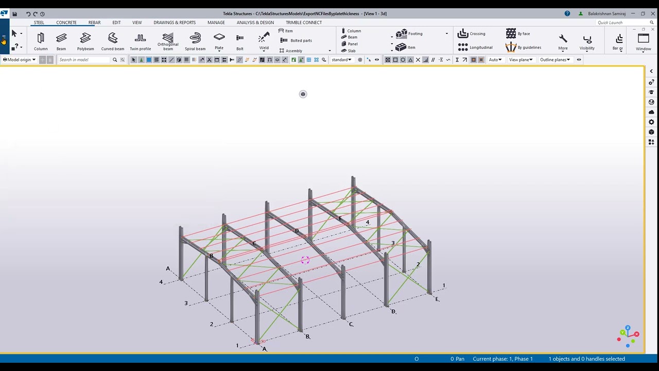Toggle the select-all selection switch arrow

pos(134,60)
